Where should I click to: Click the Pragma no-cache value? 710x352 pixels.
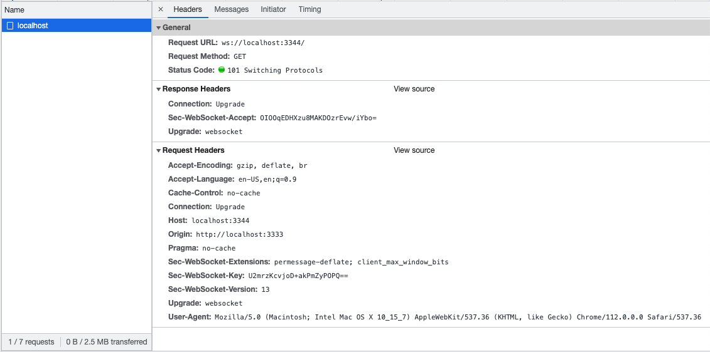(x=218, y=248)
